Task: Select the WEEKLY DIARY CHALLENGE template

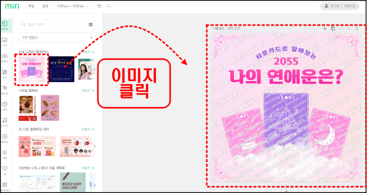Action: (73, 183)
